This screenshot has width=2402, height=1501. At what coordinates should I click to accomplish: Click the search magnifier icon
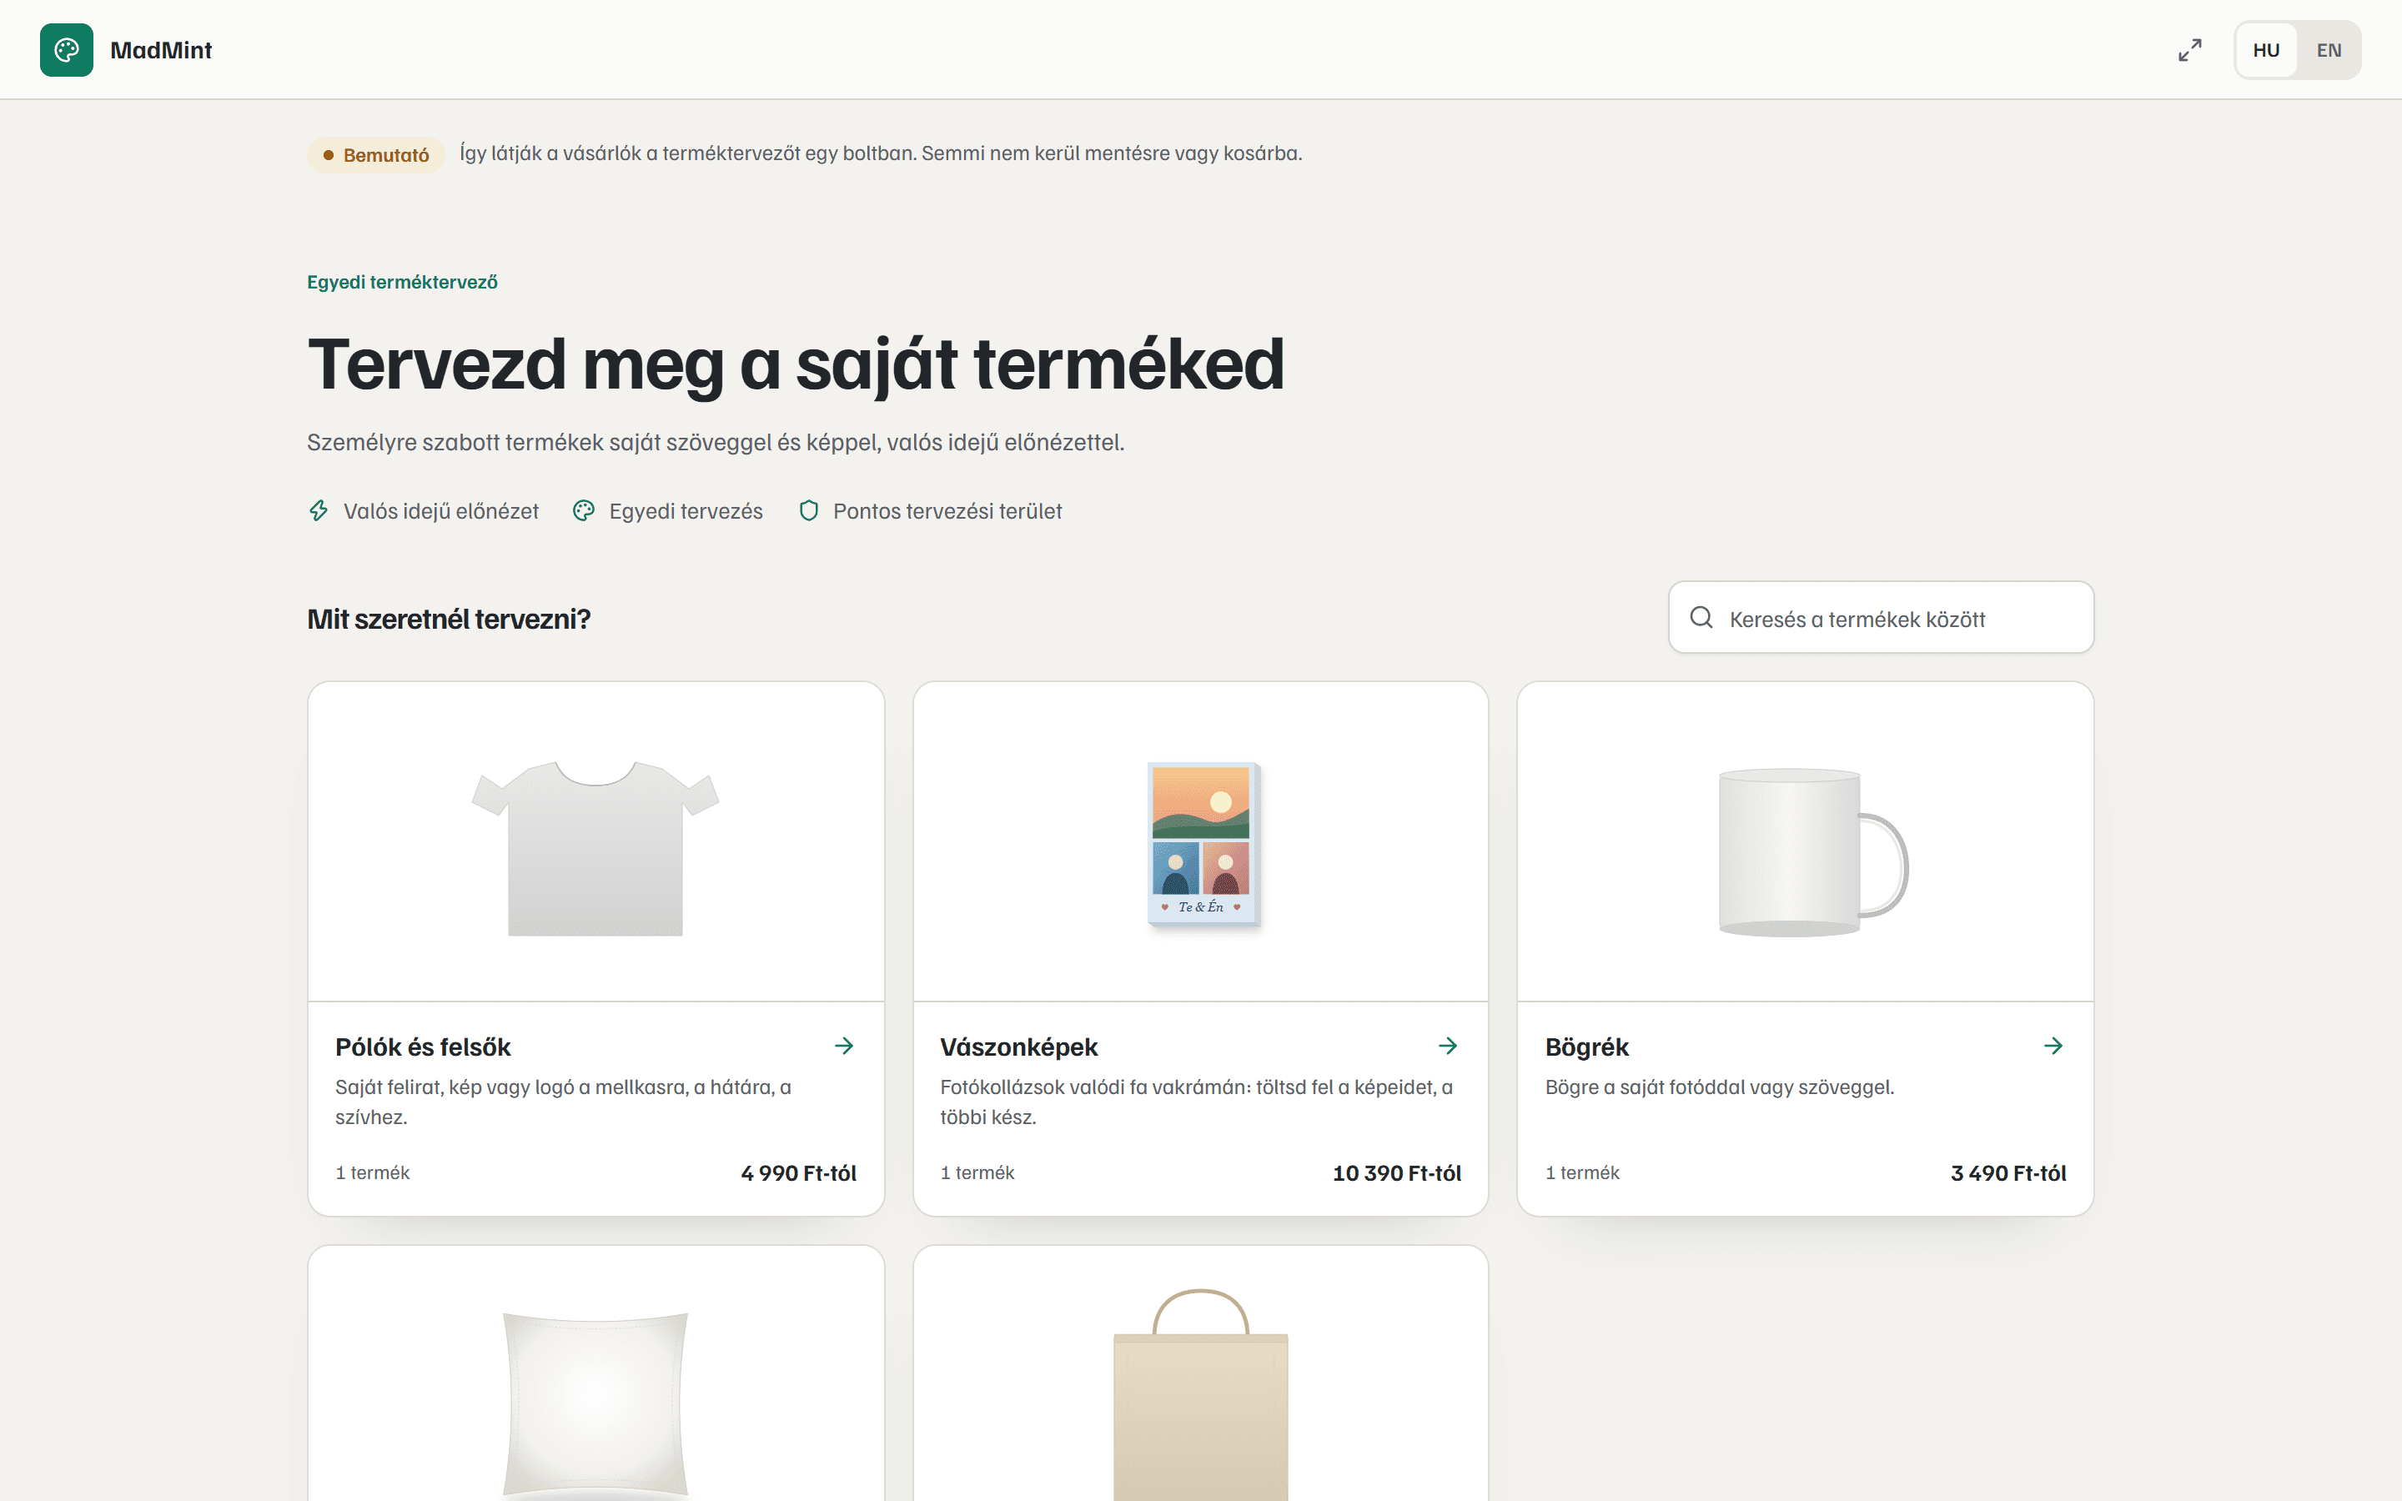(x=1701, y=617)
